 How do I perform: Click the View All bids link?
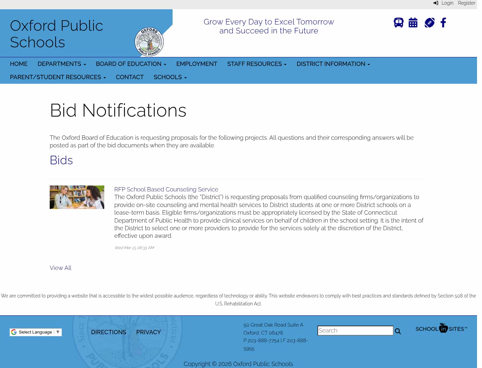(x=61, y=268)
